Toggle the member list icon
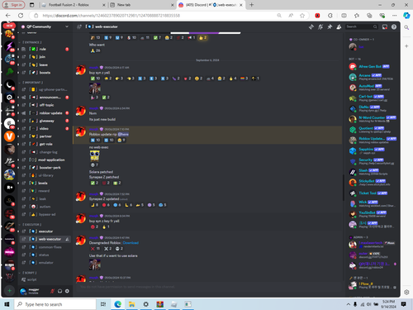413x310 pixels. (339, 26)
